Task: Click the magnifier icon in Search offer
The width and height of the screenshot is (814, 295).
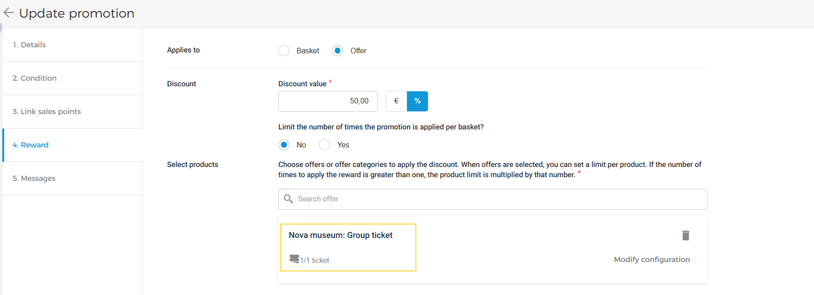Action: 289,199
